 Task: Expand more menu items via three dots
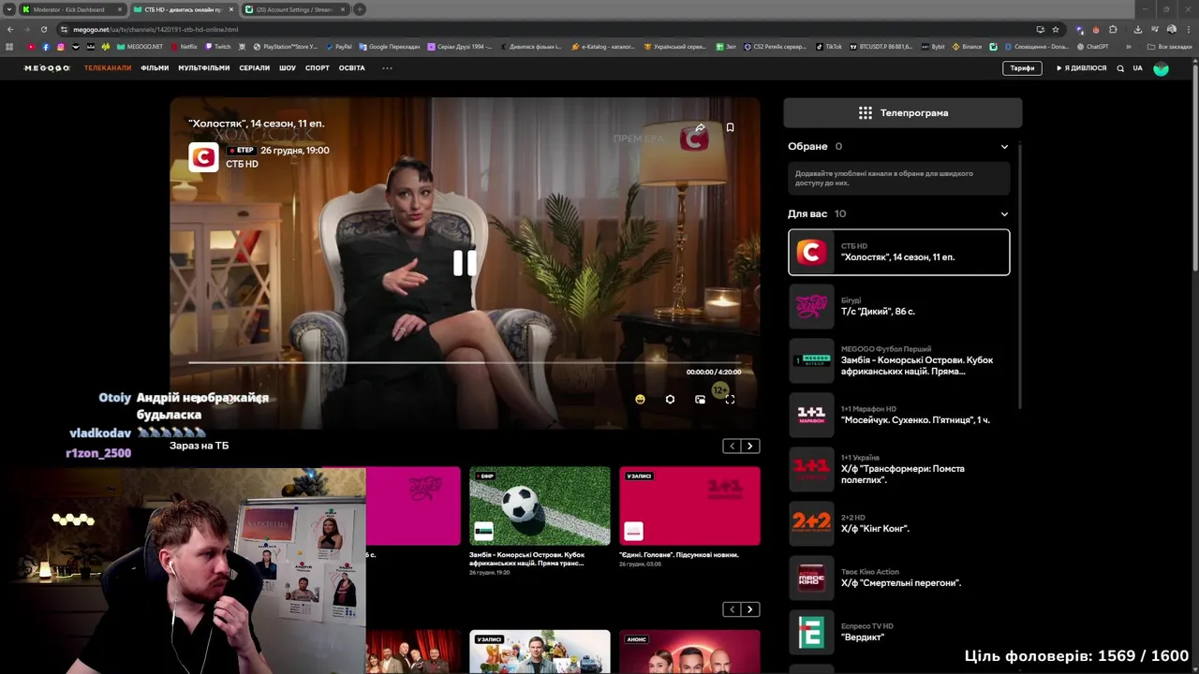[387, 68]
